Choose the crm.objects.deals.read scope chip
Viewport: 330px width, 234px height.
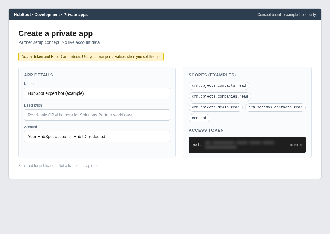pos(215,107)
